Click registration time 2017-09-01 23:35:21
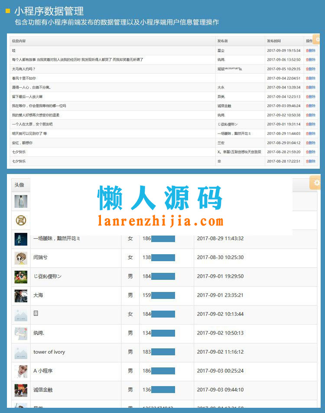 pos(220,295)
